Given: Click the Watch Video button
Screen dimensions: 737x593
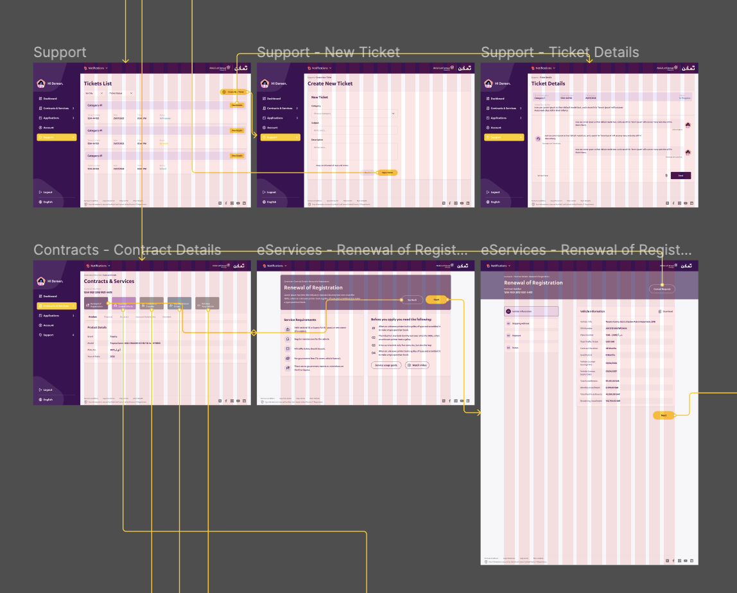Looking at the screenshot, I should (417, 365).
